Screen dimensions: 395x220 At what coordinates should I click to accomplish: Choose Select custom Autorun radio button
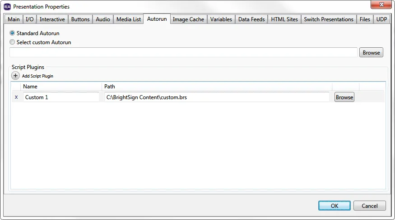click(x=12, y=42)
